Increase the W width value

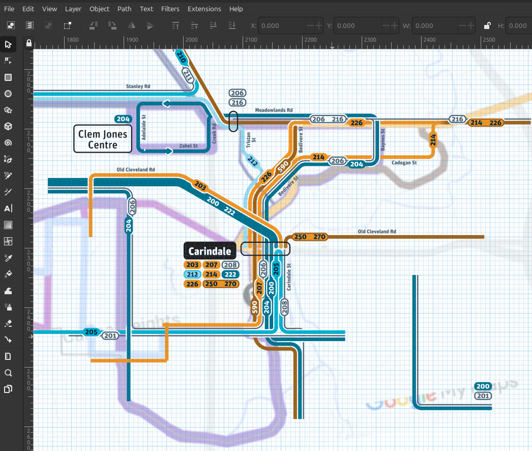(471, 25)
